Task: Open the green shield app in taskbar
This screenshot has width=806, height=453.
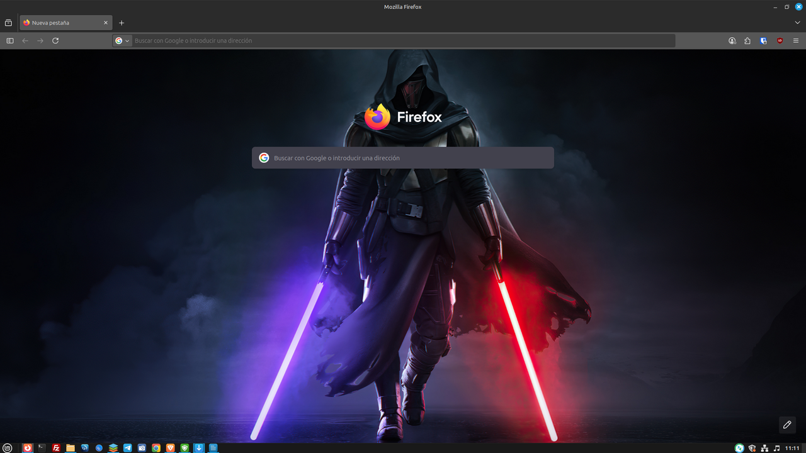Action: click(184, 448)
